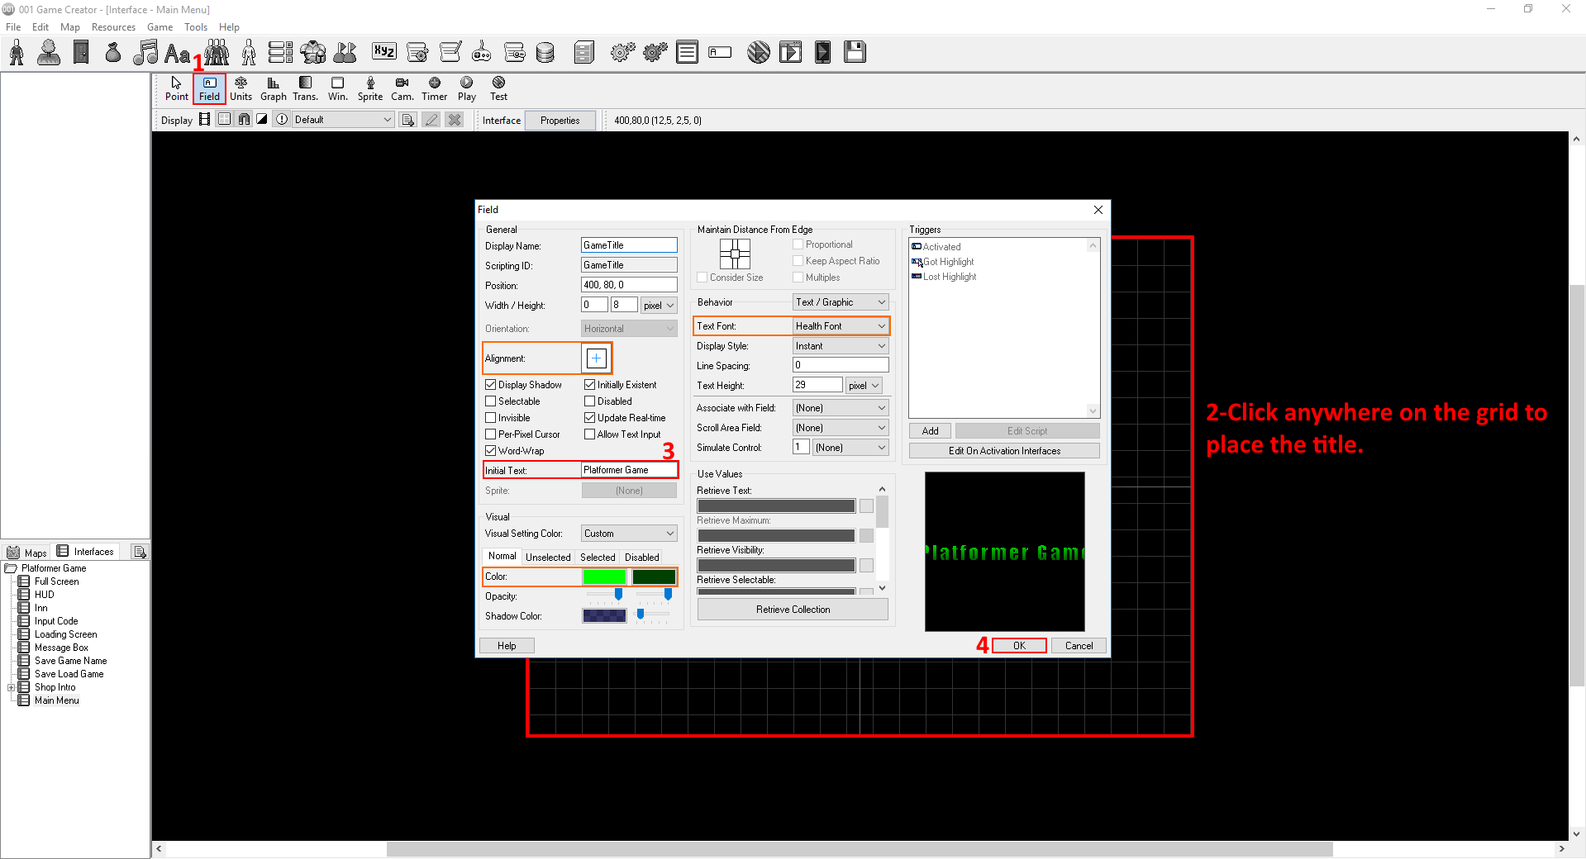This screenshot has width=1586, height=859.
Task: Open the Xyz variables icon
Action: click(x=384, y=51)
